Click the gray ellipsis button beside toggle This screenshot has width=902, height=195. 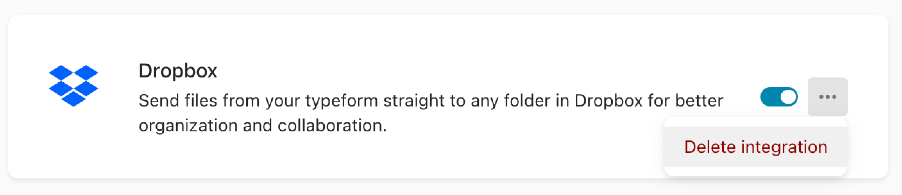point(827,96)
